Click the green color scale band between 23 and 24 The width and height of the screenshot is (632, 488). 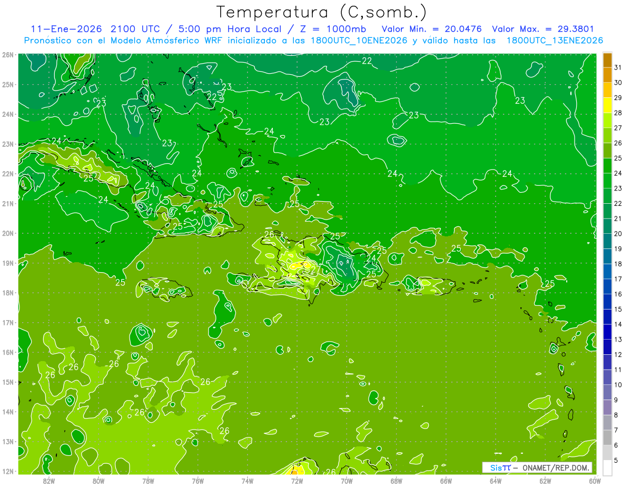coord(607,181)
